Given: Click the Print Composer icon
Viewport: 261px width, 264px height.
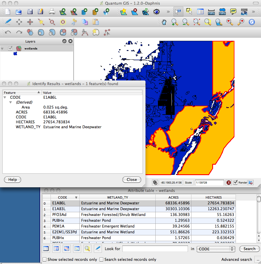Looking at the screenshot, I should click(53, 12).
